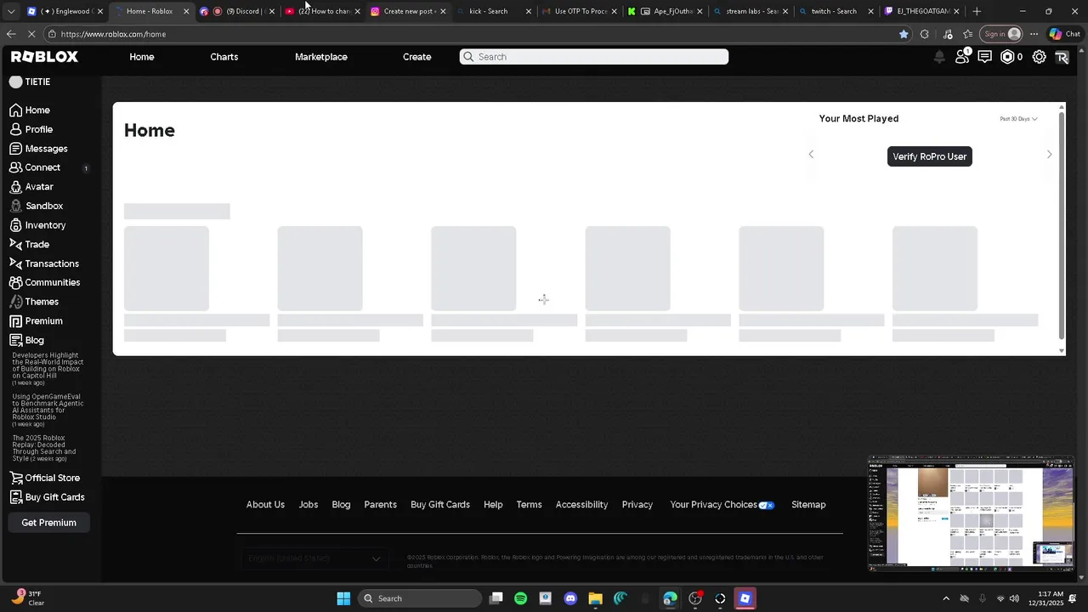The image size is (1088, 612).
Task: Switch to the Create new post tab
Action: click(408, 11)
